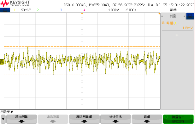Toggle channel 4 pink indicator

(84, 10)
